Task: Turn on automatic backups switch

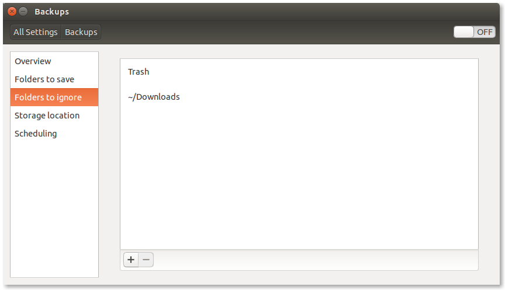Action: (475, 32)
